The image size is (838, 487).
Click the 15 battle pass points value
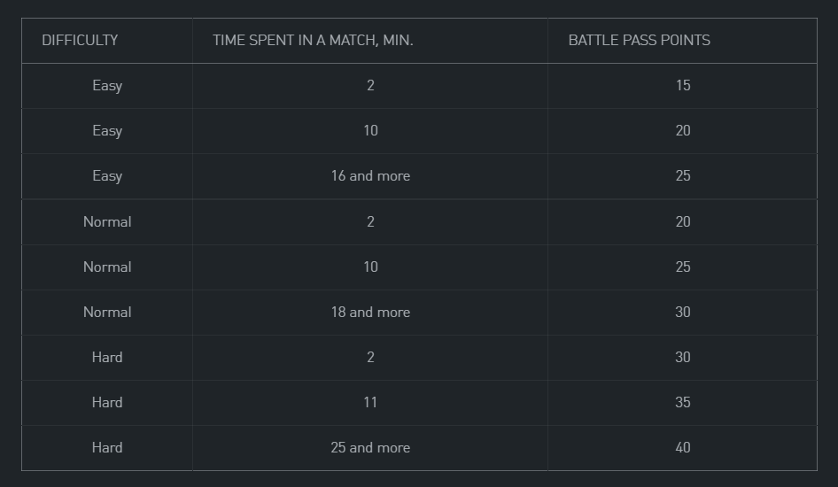(683, 85)
